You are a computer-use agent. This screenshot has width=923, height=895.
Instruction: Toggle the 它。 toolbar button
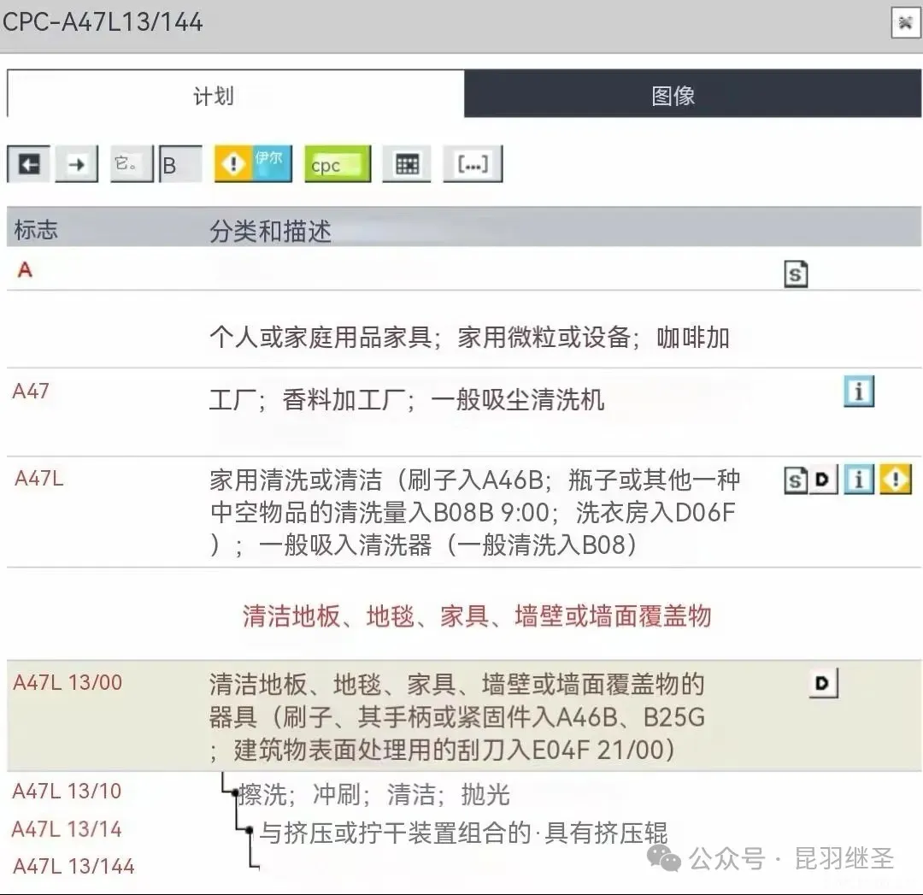click(132, 164)
